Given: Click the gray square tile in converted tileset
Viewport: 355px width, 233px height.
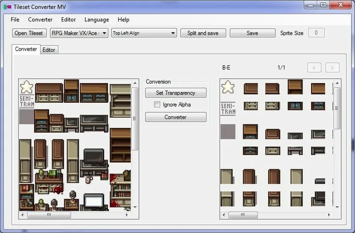Looking at the screenshot, I should pyautogui.click(x=228, y=132).
